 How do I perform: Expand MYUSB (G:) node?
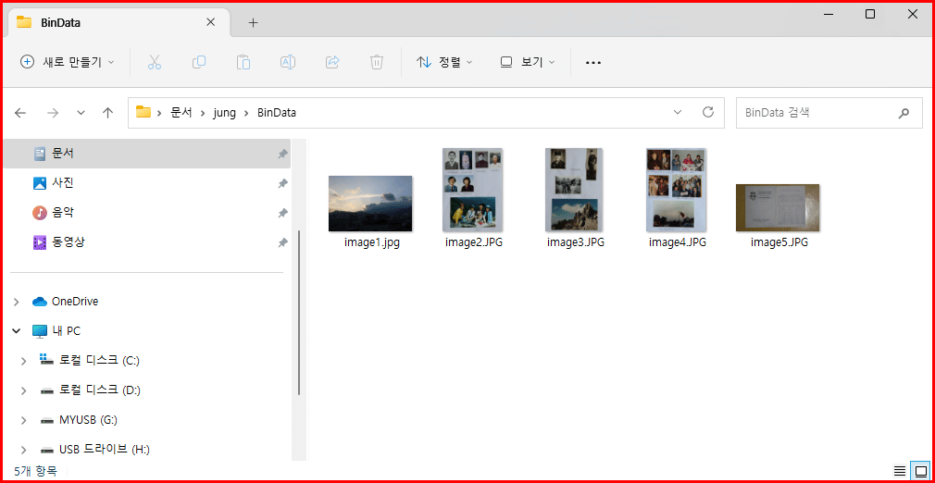[x=24, y=420]
